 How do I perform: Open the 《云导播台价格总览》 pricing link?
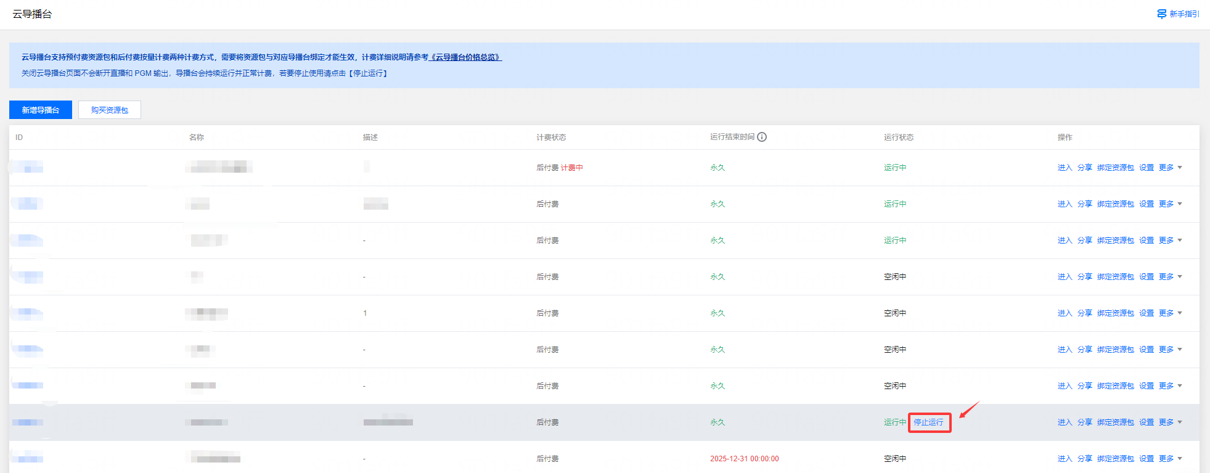[465, 57]
